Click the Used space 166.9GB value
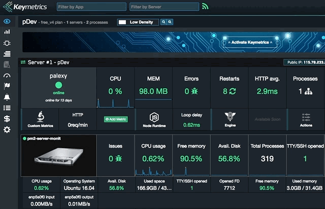The height and width of the screenshot is (209, 325). 154,188
